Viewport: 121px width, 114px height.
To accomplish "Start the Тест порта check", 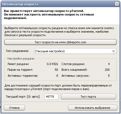I will click(88, 97).
